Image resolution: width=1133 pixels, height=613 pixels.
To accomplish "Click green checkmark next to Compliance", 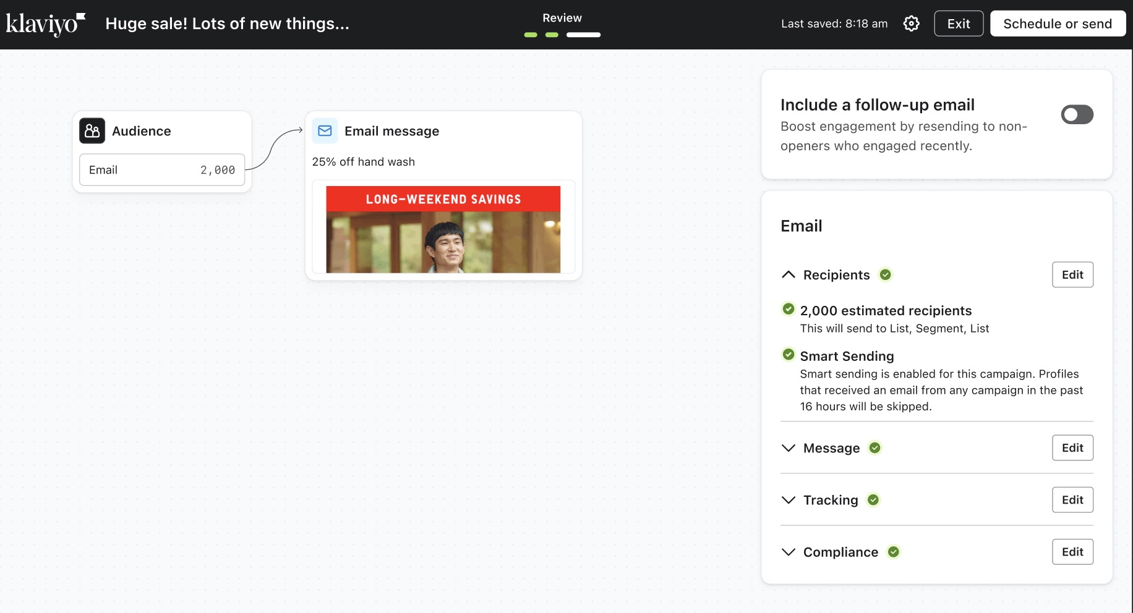I will 894,552.
